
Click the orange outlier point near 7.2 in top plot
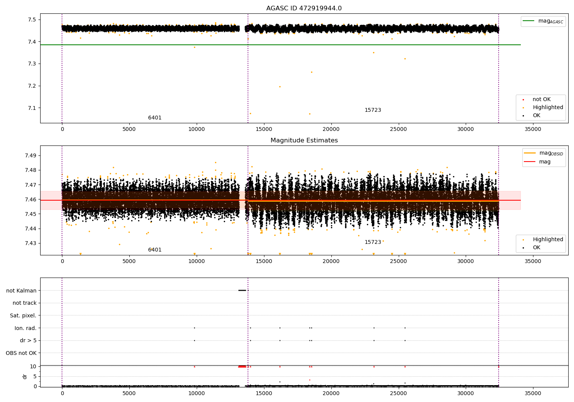click(280, 87)
